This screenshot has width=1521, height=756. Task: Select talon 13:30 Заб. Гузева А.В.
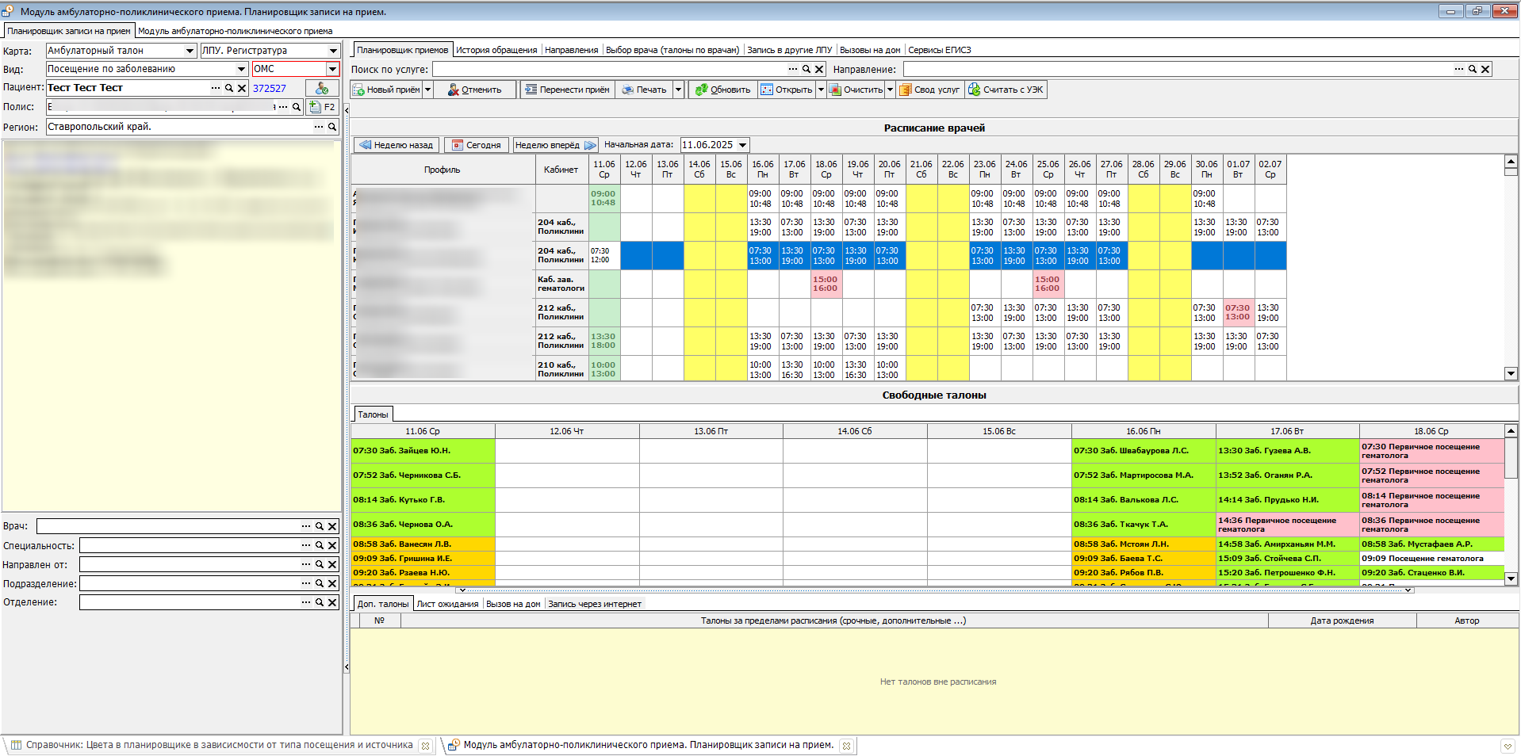pyautogui.click(x=1287, y=451)
